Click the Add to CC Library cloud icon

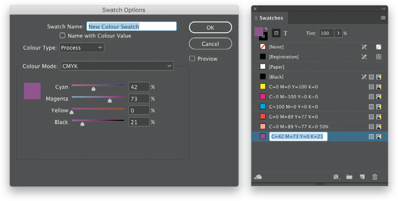point(258,177)
